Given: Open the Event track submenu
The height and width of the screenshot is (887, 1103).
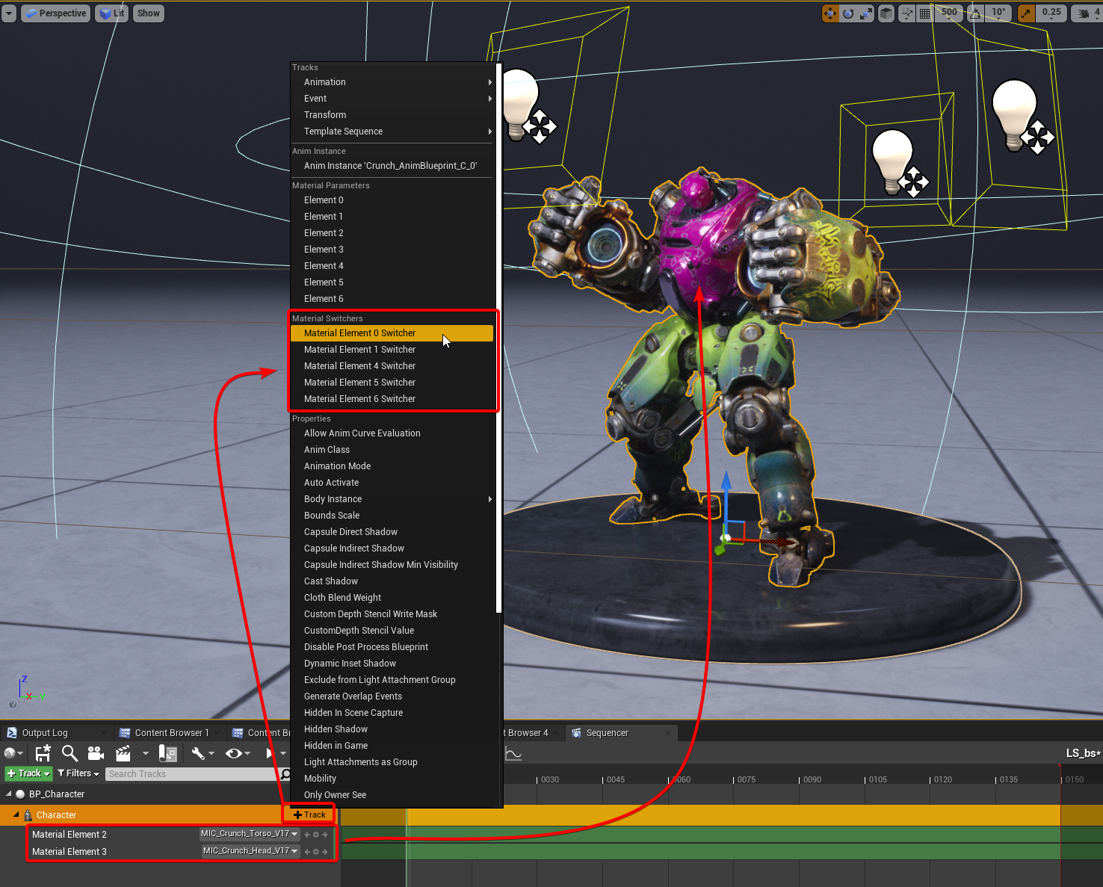Looking at the screenshot, I should (x=392, y=99).
